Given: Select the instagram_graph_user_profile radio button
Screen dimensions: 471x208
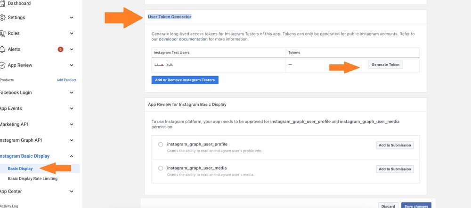Looking at the screenshot, I should [161, 145].
